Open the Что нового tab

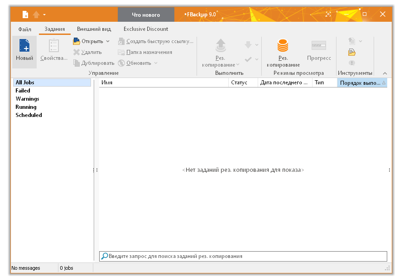pos(146,15)
